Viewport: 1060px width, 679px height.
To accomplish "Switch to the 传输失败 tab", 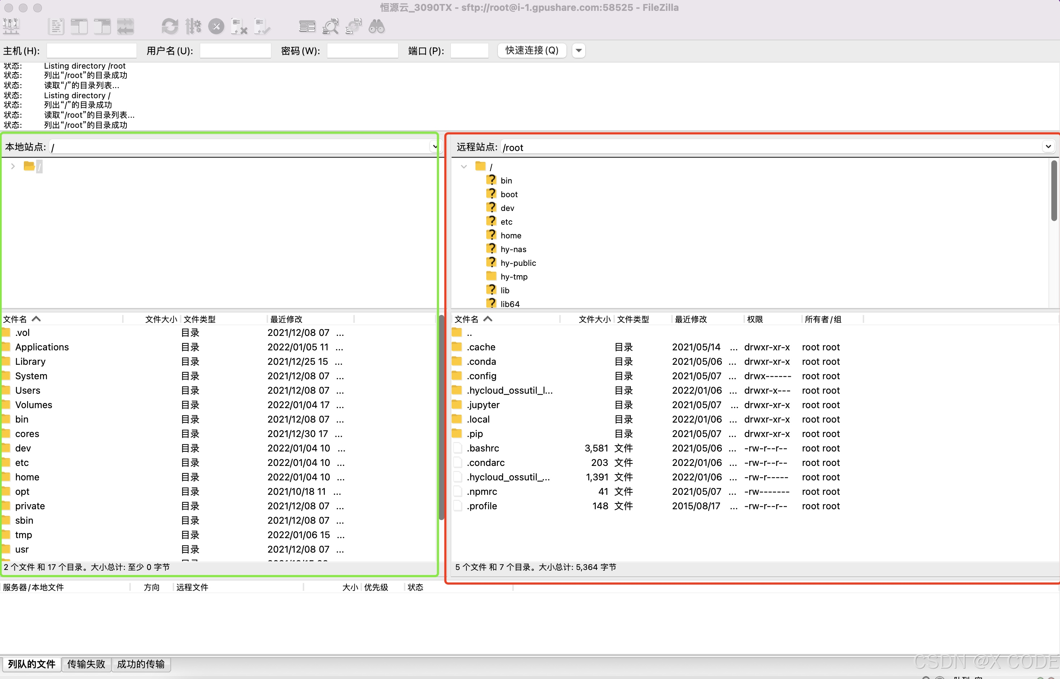I will point(86,663).
